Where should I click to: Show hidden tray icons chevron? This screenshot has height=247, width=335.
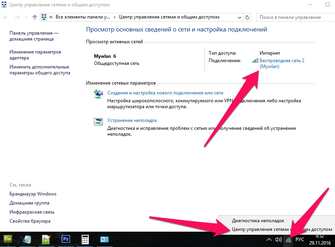269,239
